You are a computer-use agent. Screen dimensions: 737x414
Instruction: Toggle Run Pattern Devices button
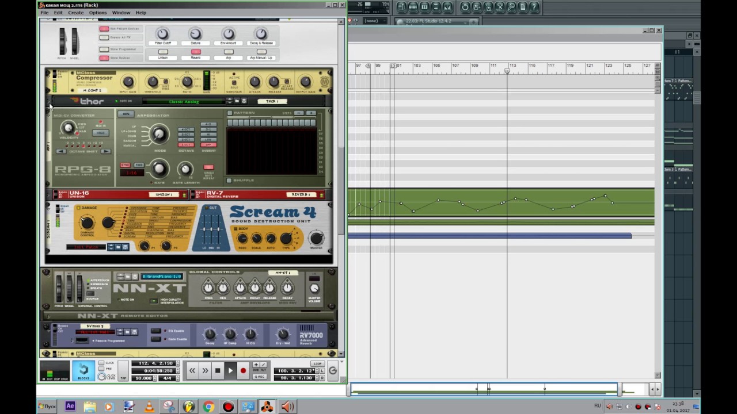tap(104, 29)
